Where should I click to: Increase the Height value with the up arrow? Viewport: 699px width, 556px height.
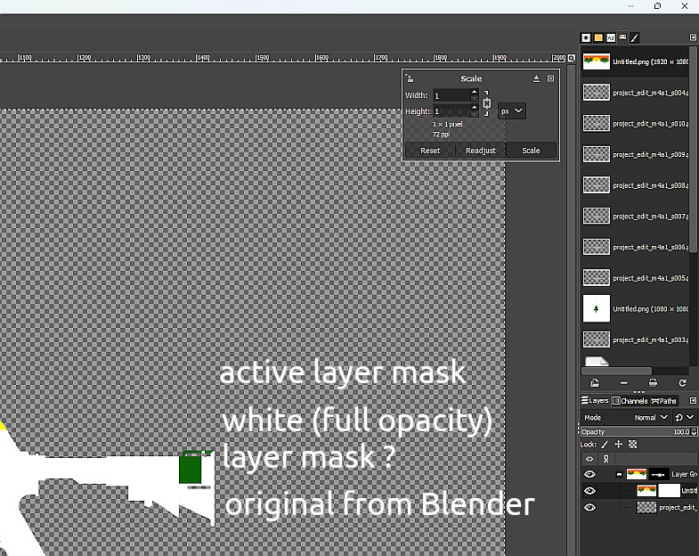click(475, 108)
